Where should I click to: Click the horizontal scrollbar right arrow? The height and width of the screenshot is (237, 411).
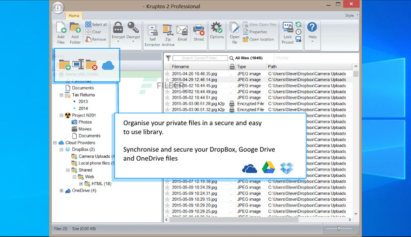click(x=350, y=220)
